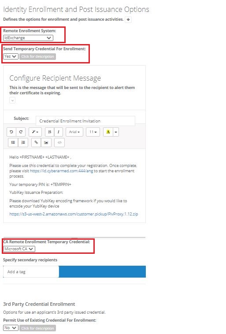Screen dimensions: 226x334
Task: Insert an ordered numbered list
Action: [x=23, y=142]
